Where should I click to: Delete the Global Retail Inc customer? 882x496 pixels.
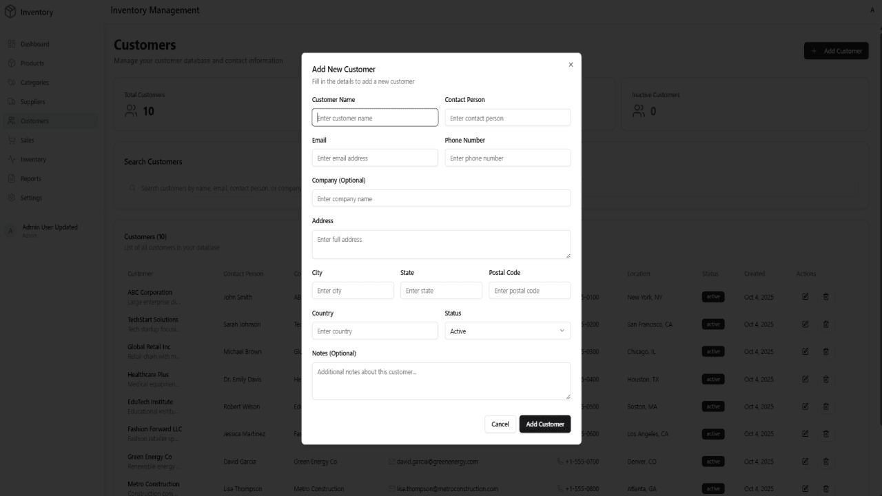(826, 351)
